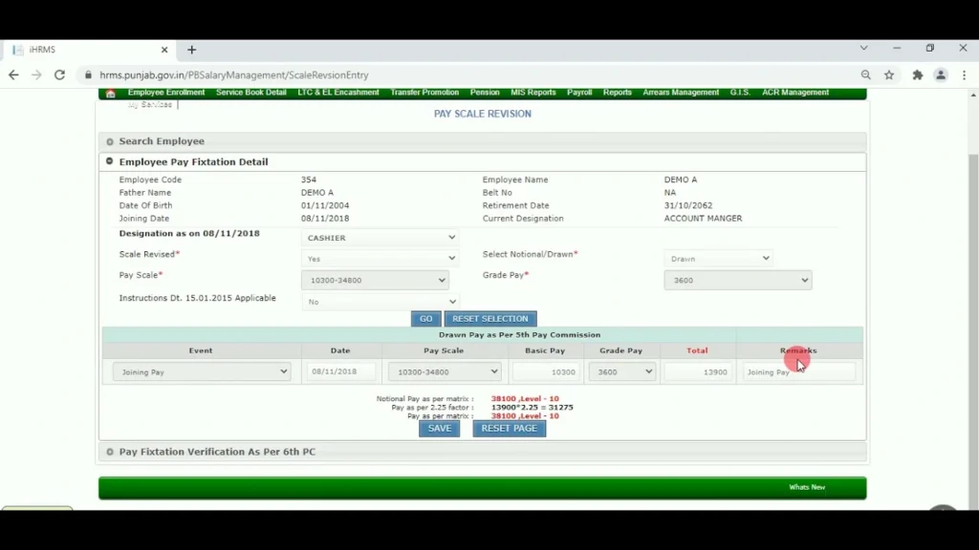The image size is (979, 550).
Task: Open the Grade Pay dropdown showing 3600
Action: click(737, 280)
